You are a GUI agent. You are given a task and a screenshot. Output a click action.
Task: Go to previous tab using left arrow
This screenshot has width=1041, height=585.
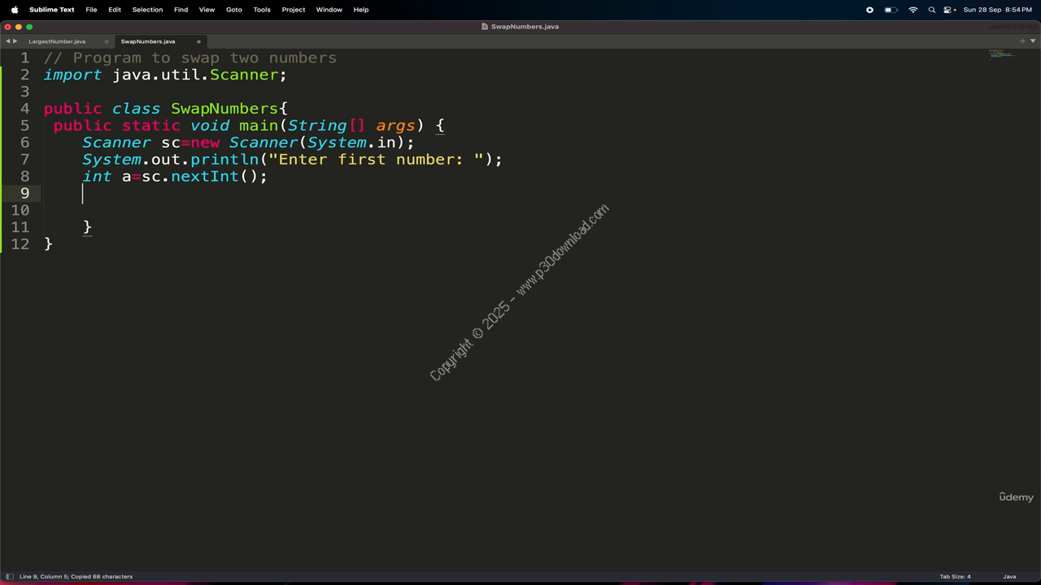tap(7, 41)
